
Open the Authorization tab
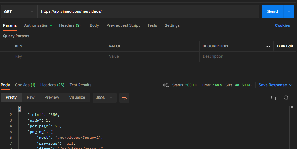38,25
